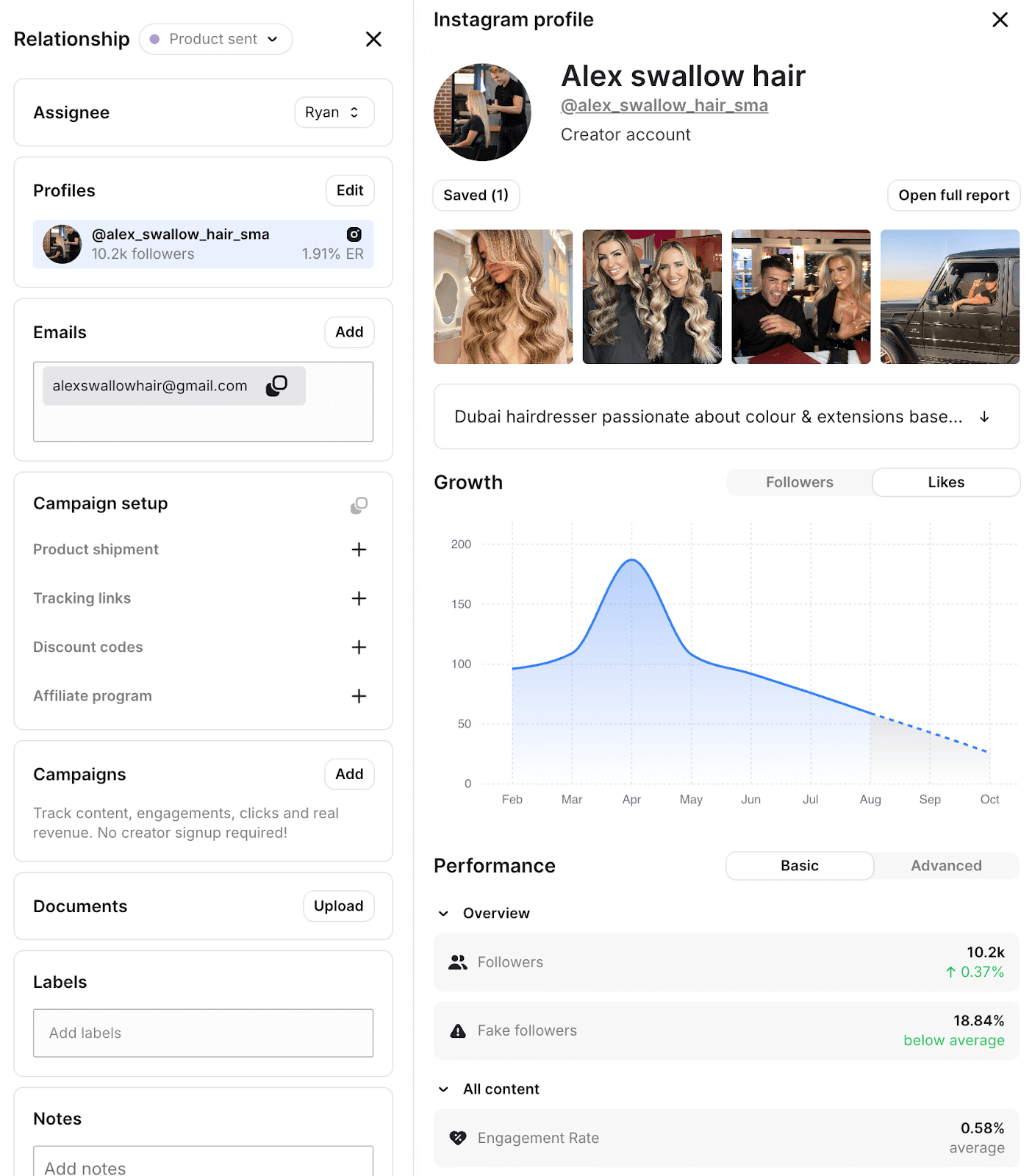Click the Engagement Rate heart icon
The image size is (1032, 1176).
coord(458,1138)
